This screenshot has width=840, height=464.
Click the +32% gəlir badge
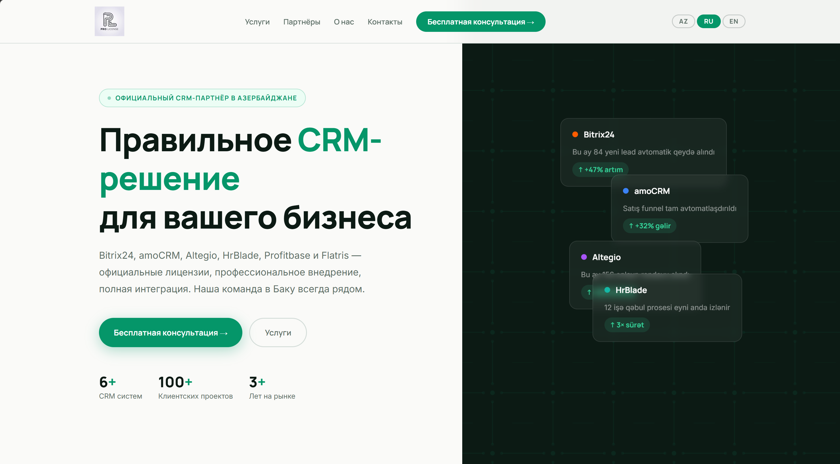[x=650, y=226]
